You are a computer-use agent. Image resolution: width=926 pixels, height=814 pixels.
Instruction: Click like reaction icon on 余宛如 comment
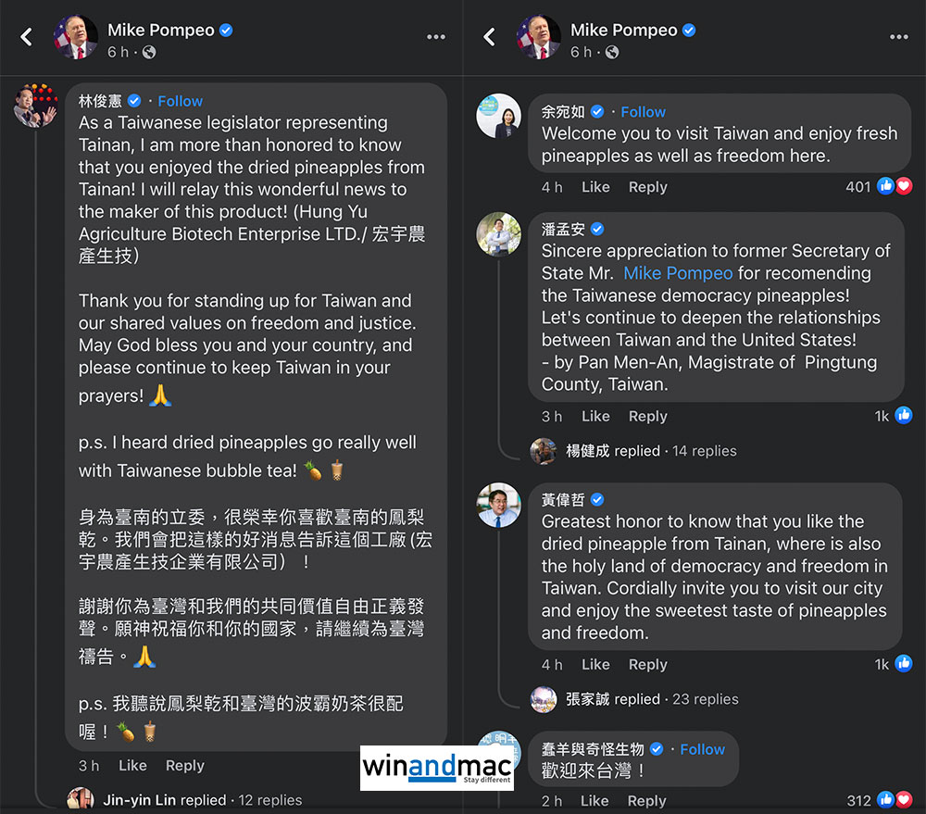click(x=885, y=186)
